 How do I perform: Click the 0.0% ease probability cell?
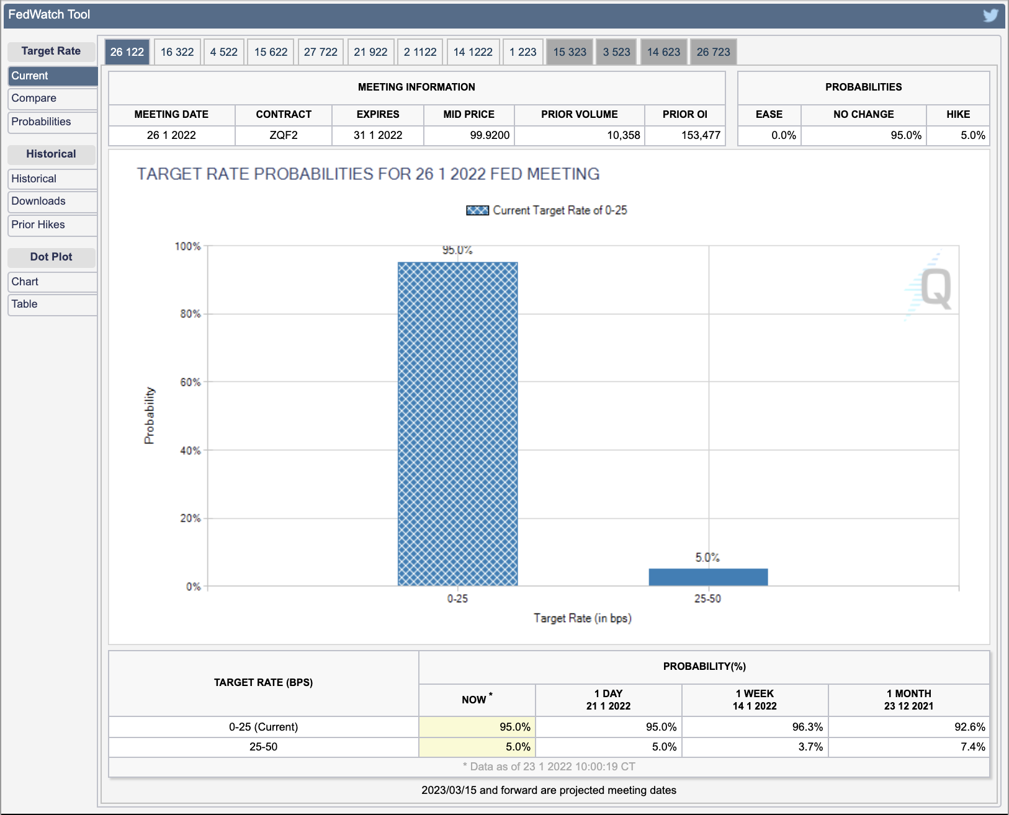[769, 135]
